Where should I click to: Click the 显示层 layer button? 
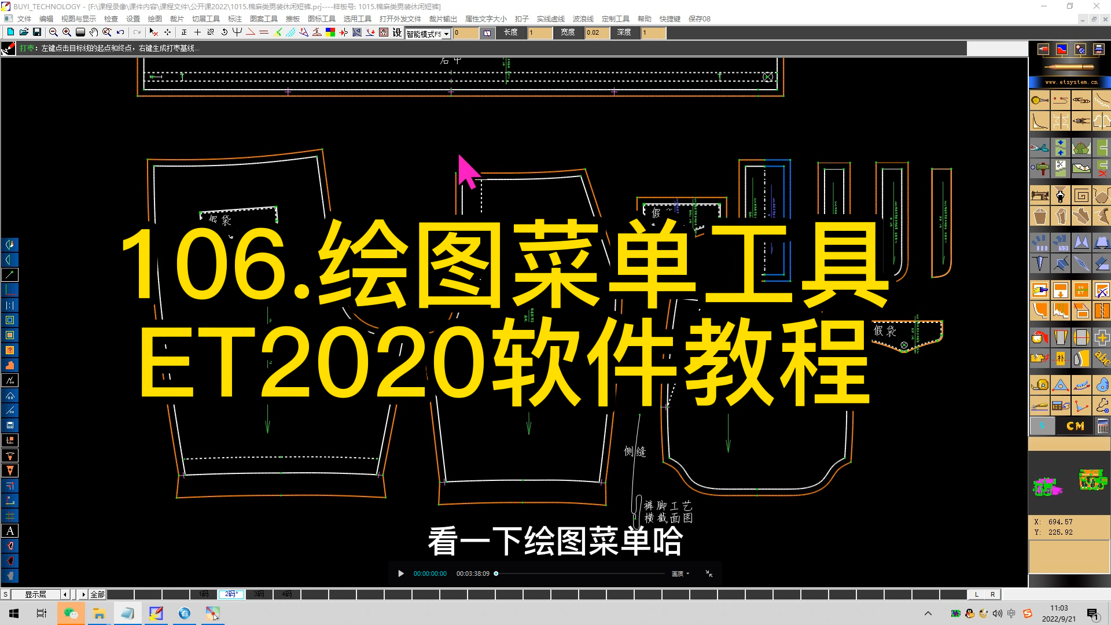[x=35, y=594]
